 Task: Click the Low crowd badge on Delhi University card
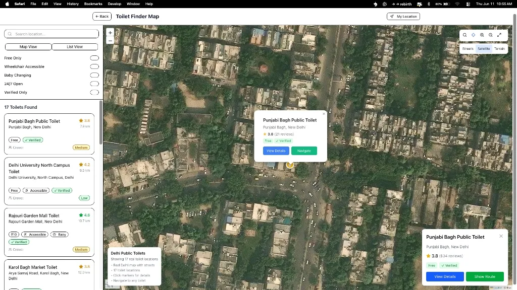click(84, 198)
